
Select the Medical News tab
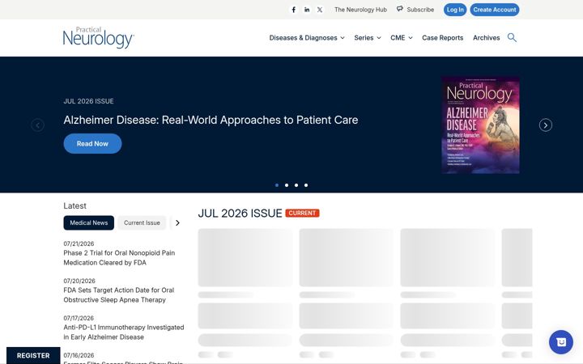[x=89, y=223]
